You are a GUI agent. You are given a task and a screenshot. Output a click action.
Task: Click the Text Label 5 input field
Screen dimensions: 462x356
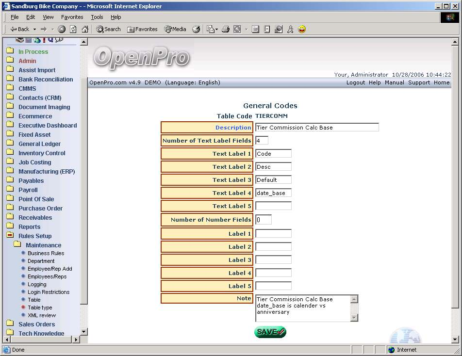(x=273, y=206)
